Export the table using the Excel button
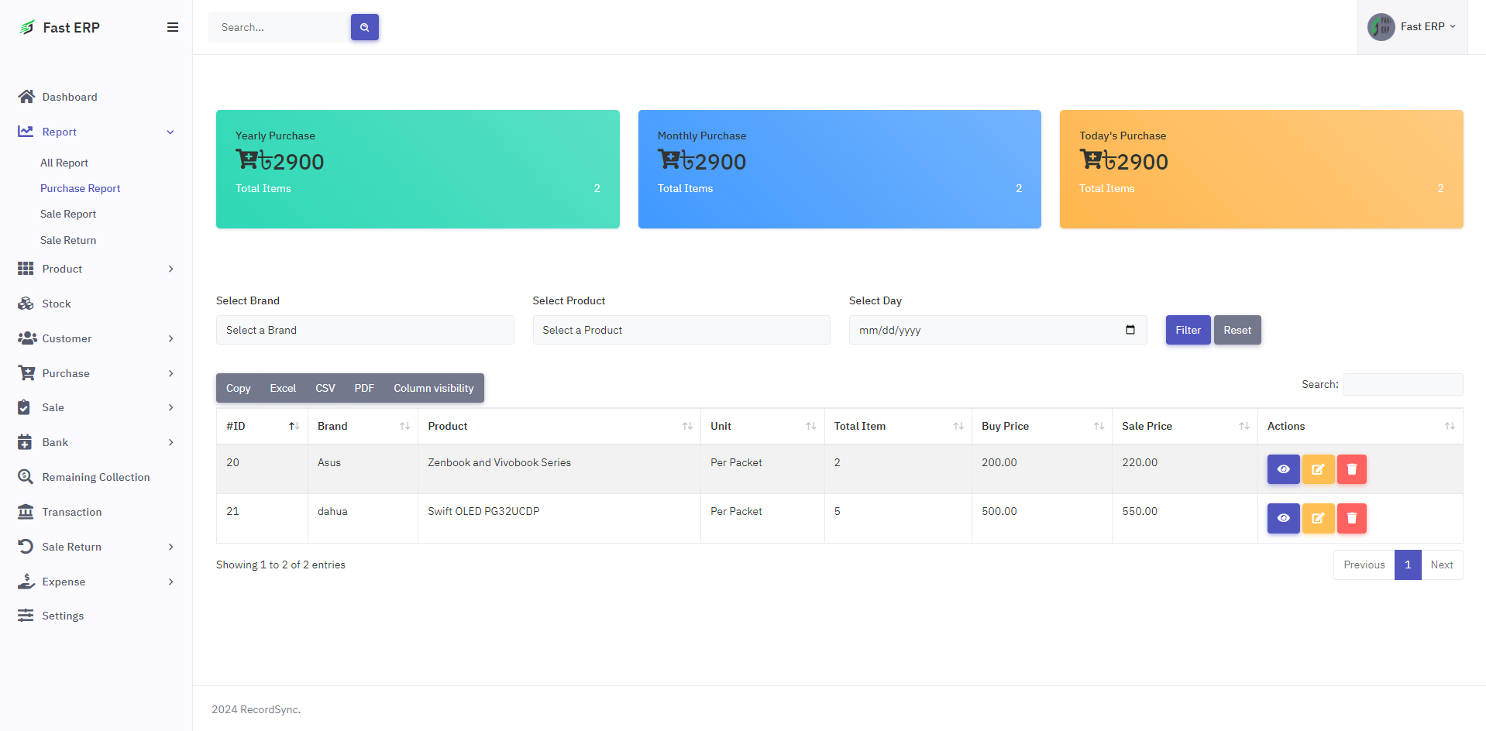This screenshot has width=1486, height=731. pyautogui.click(x=282, y=388)
